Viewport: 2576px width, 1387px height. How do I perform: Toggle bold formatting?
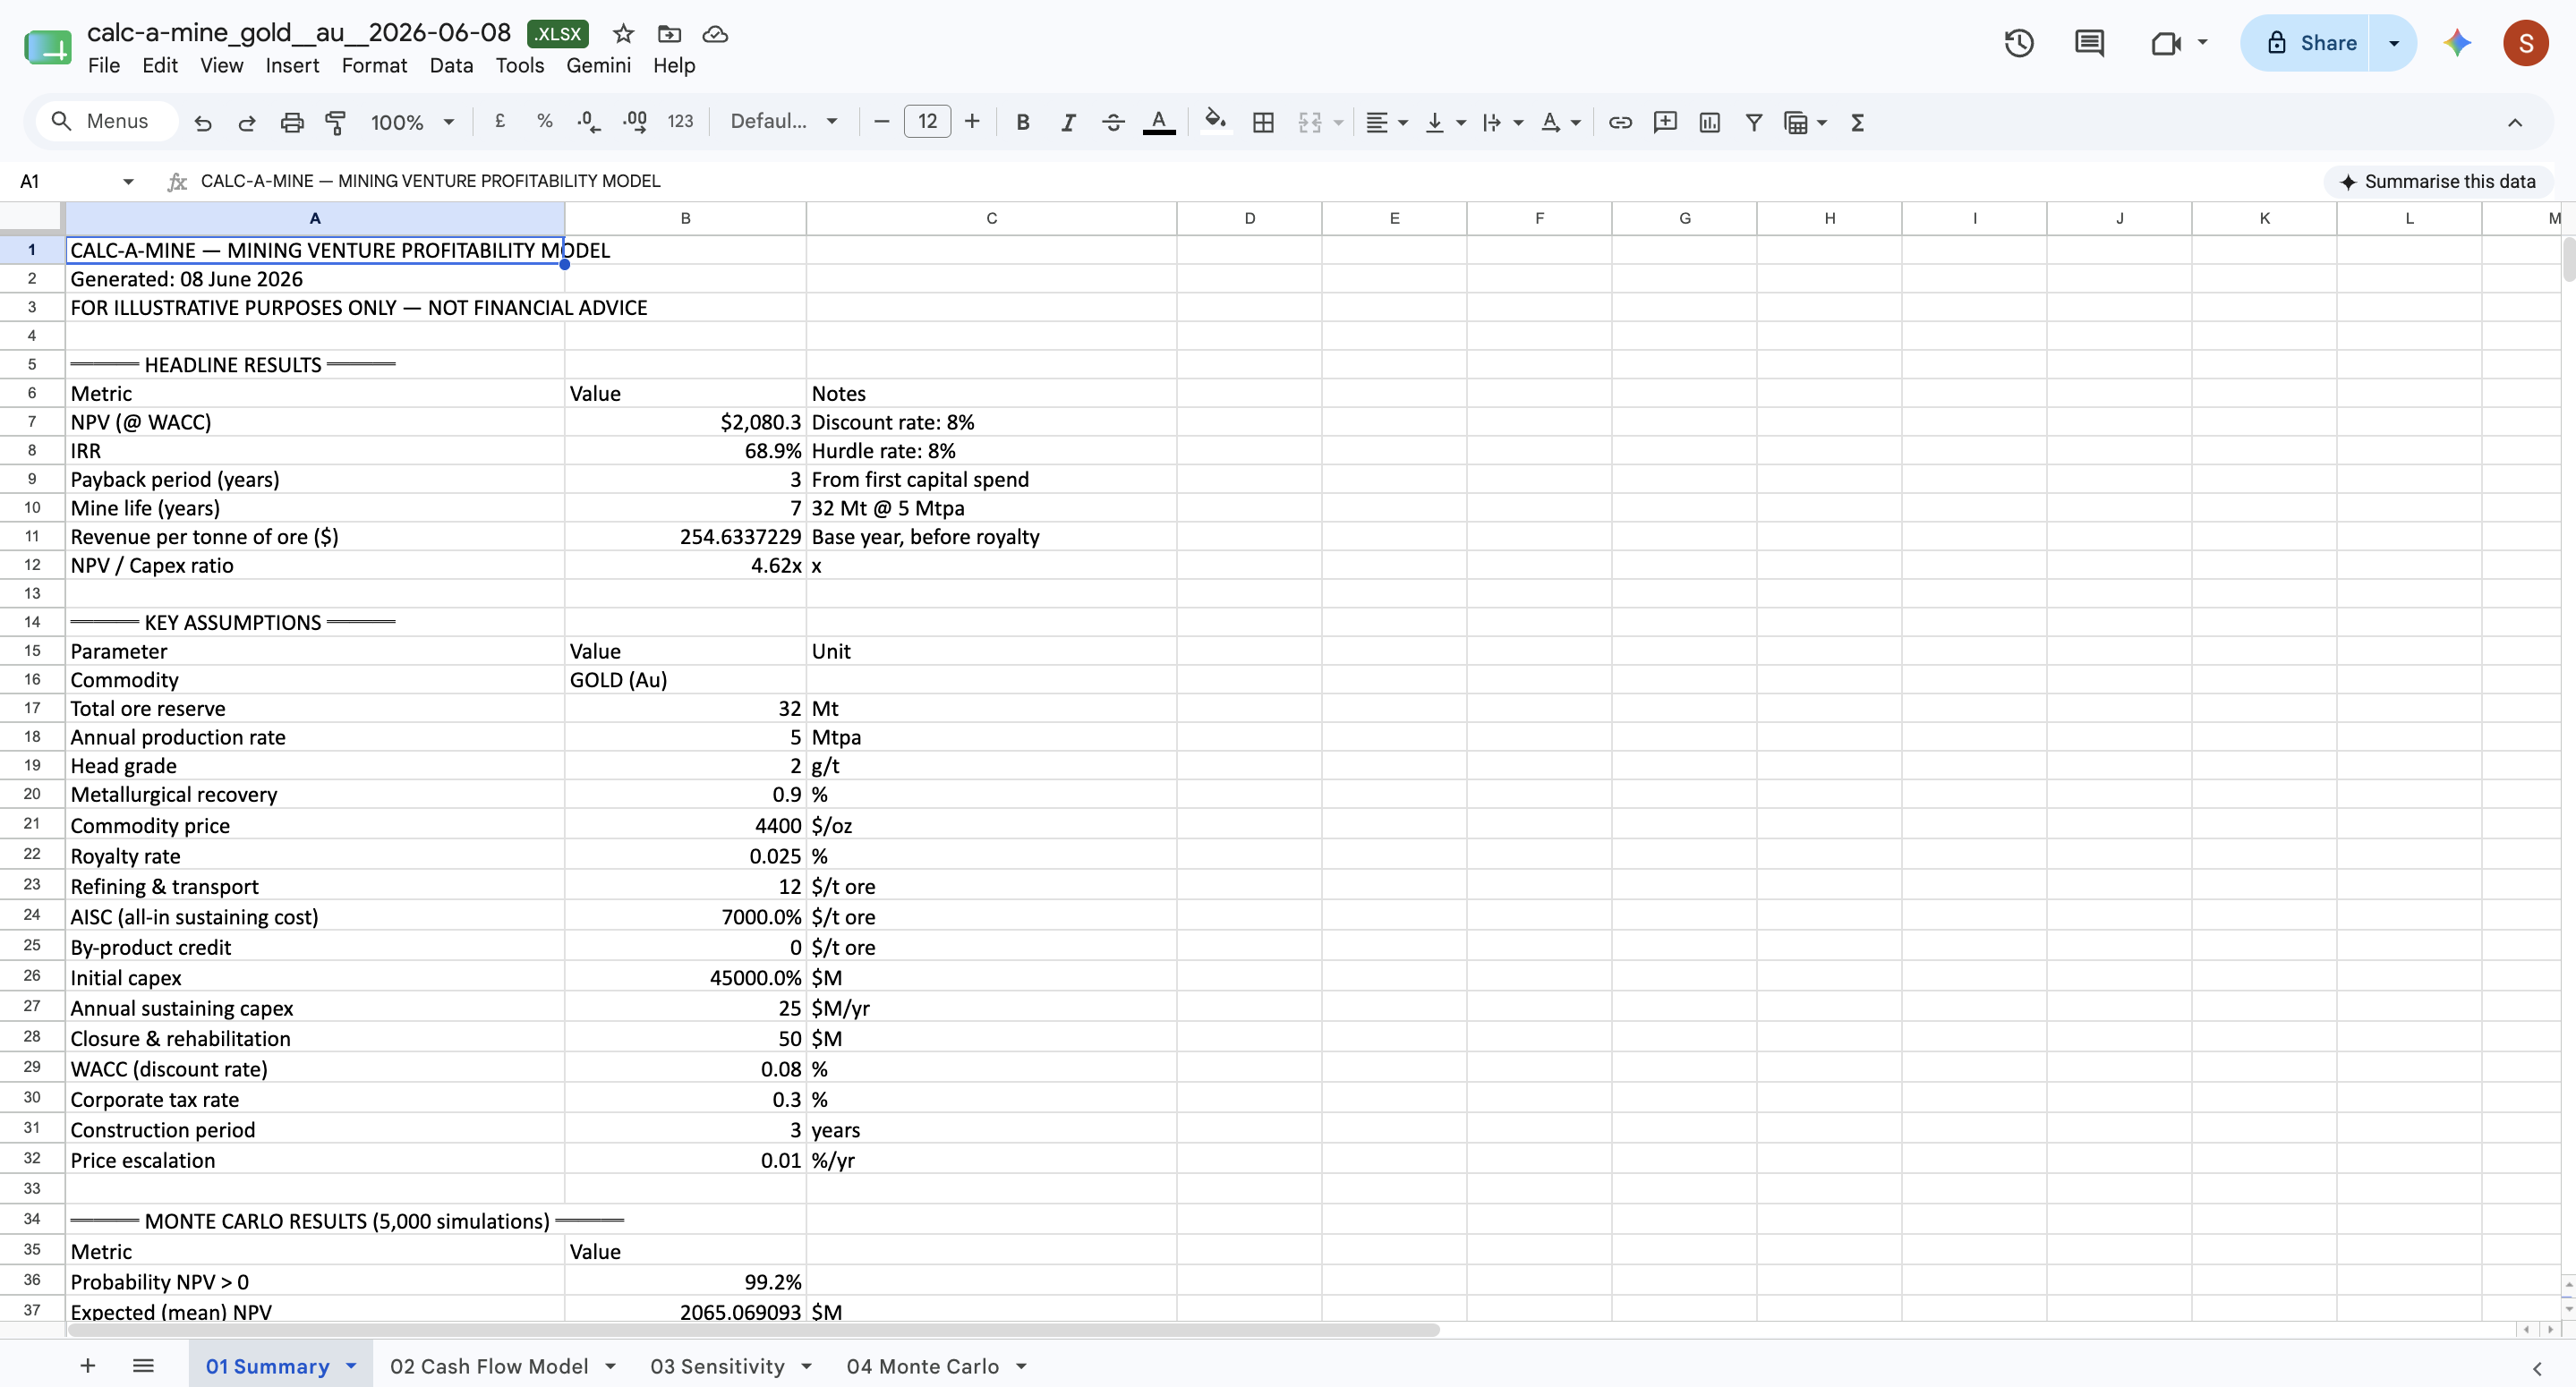1022,122
